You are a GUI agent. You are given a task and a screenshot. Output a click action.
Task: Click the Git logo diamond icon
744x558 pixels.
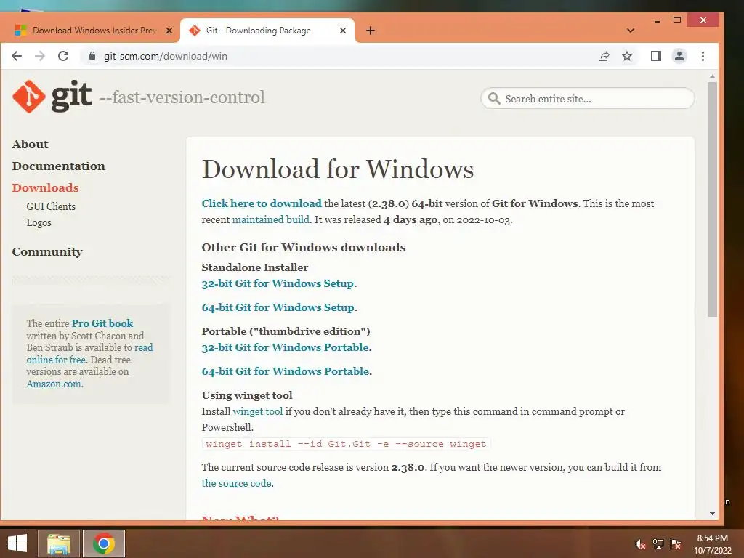click(x=29, y=97)
